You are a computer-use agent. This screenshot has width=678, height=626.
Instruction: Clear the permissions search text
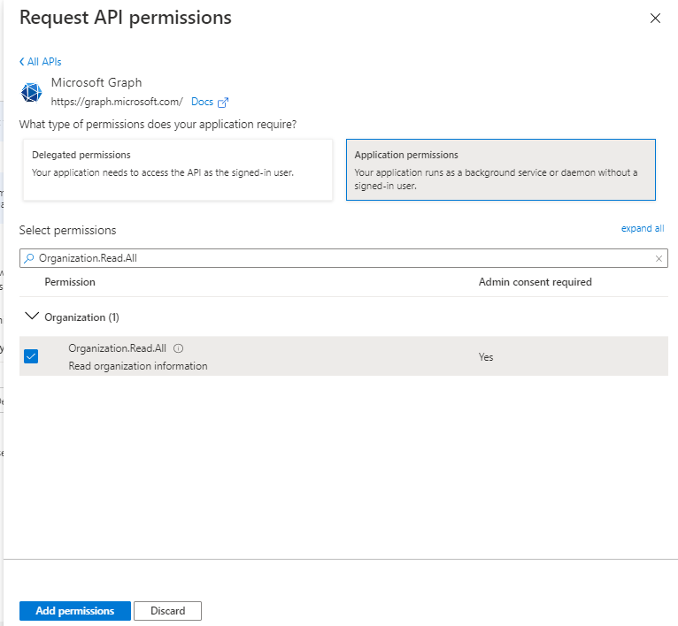coord(659,258)
